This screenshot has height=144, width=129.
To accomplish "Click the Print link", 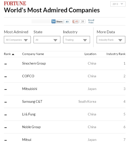I will (x=91, y=22).
